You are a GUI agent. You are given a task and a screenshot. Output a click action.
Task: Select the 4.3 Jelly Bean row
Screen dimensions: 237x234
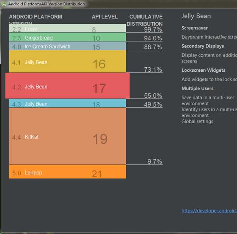coord(67,103)
